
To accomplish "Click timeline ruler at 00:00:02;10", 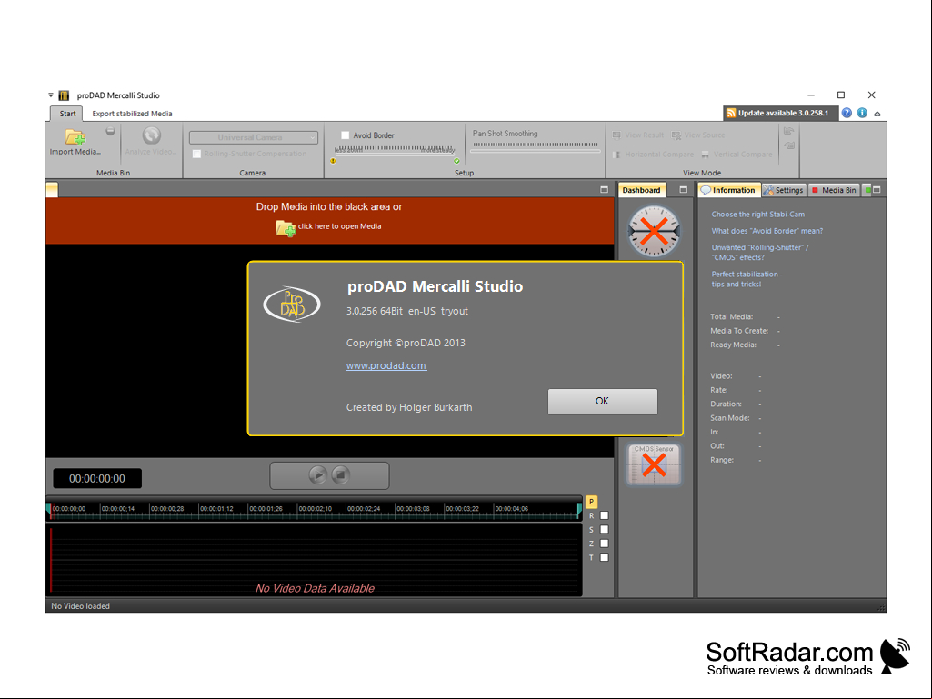I will (315, 509).
